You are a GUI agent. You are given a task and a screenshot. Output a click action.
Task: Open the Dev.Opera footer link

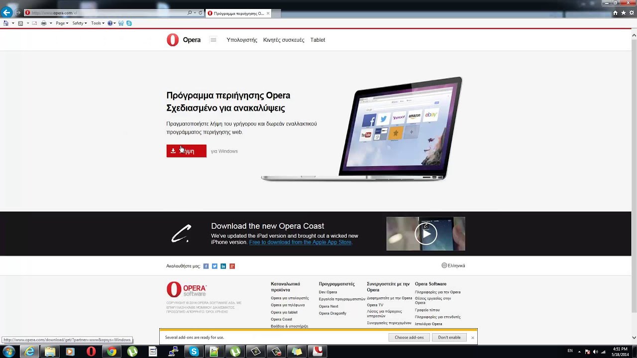click(x=328, y=292)
